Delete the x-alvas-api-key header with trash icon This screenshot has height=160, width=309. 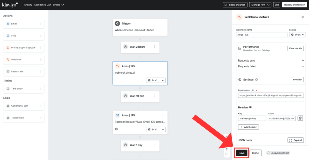pos(300,118)
